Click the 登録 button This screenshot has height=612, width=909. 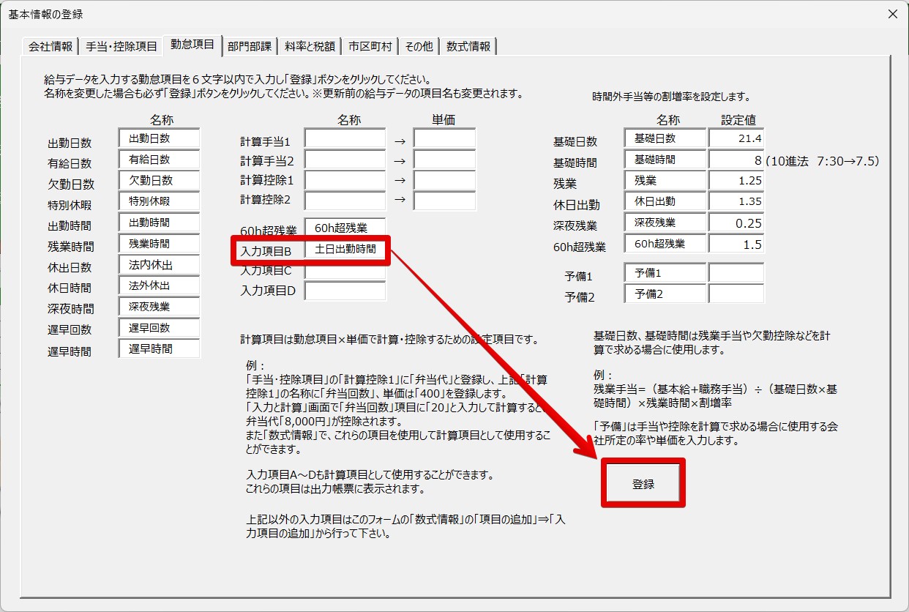[643, 484]
